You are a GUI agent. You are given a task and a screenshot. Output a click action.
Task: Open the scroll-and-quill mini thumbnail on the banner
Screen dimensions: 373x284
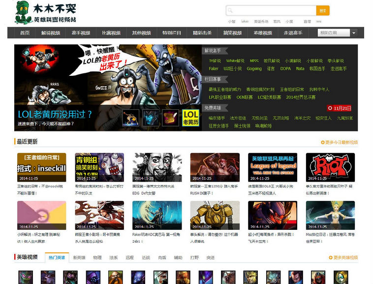(170, 118)
